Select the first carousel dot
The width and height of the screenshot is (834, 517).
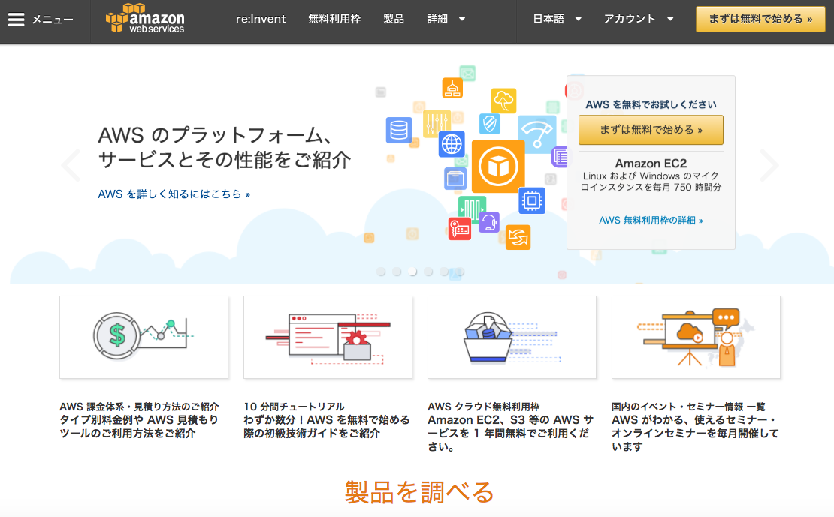(x=381, y=272)
